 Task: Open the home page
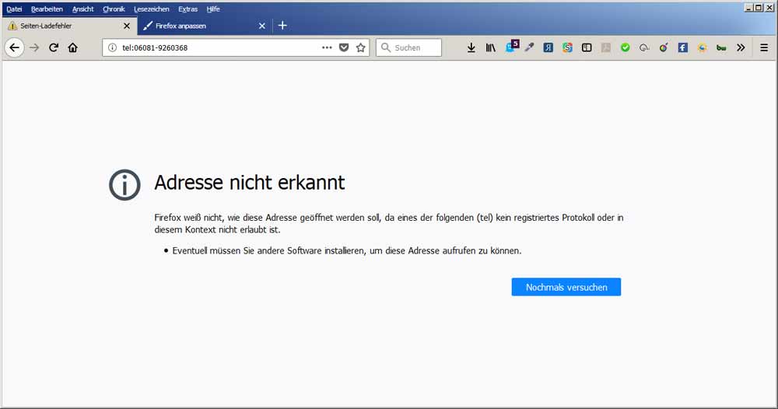click(73, 47)
